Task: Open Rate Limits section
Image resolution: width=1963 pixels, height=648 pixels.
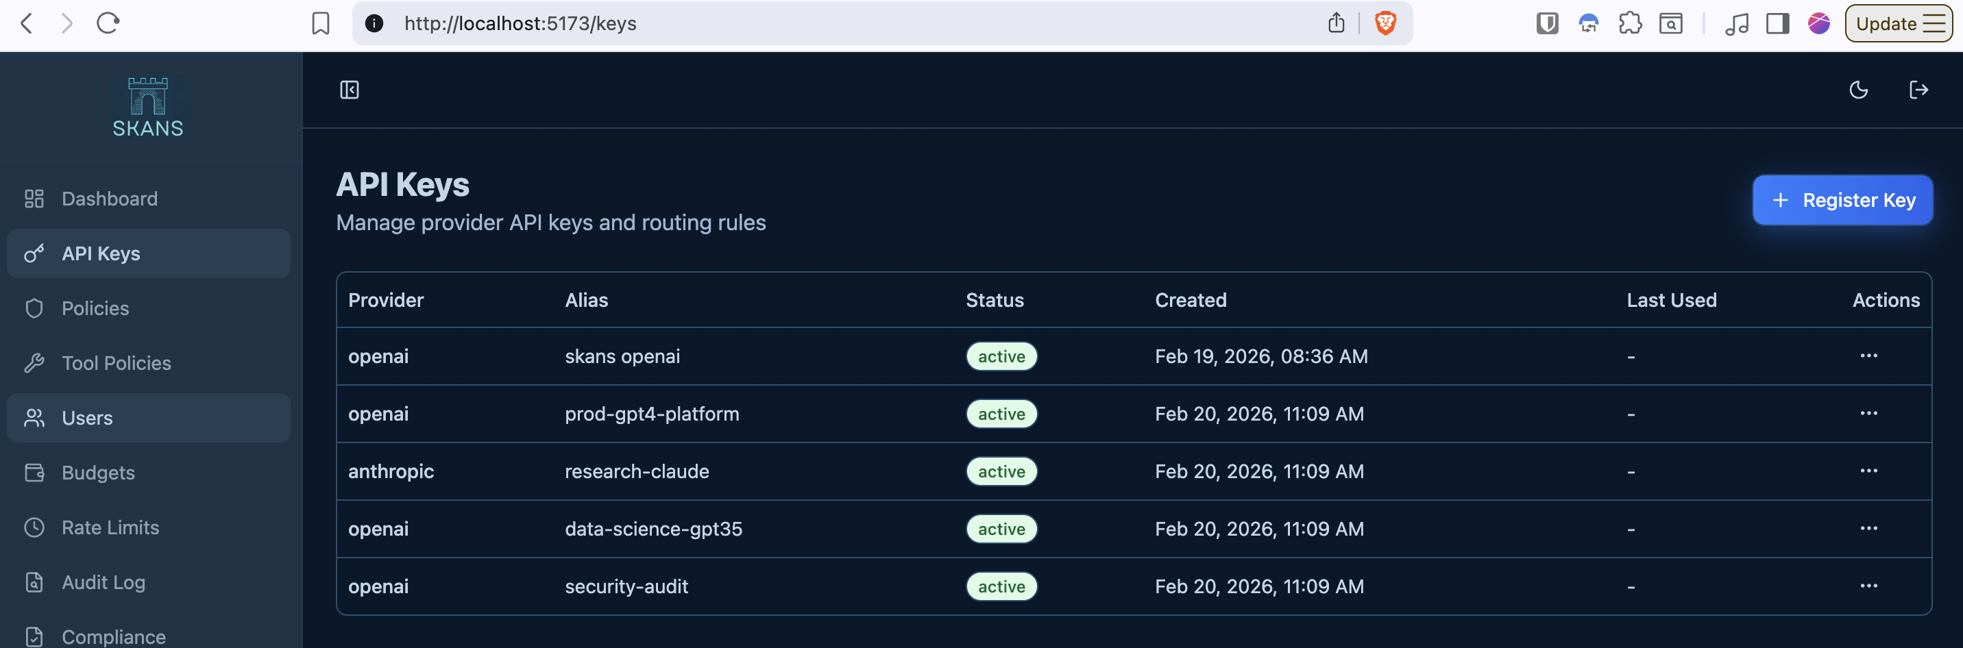Action: 149,527
